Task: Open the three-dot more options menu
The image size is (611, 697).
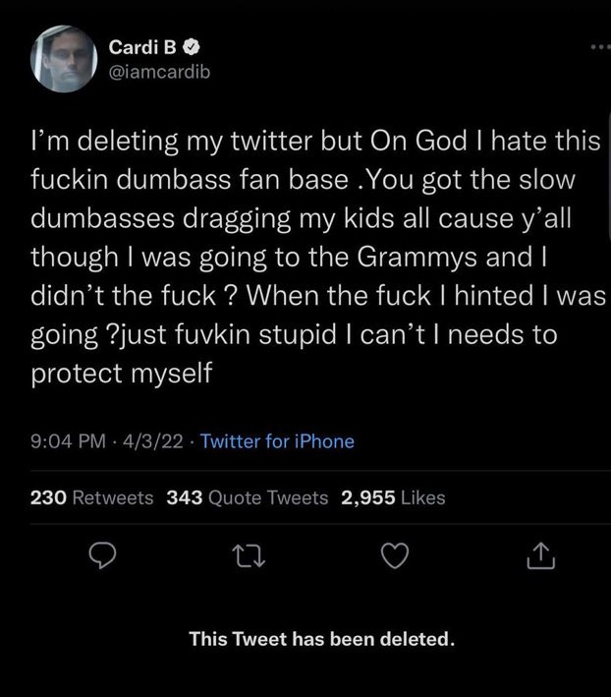Action: [x=596, y=47]
